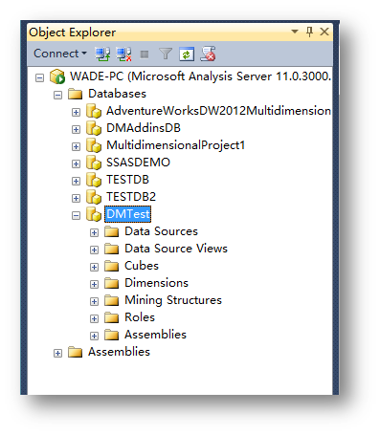Click the Dimensions folder icon
The width and height of the screenshot is (380, 435).
point(112,283)
